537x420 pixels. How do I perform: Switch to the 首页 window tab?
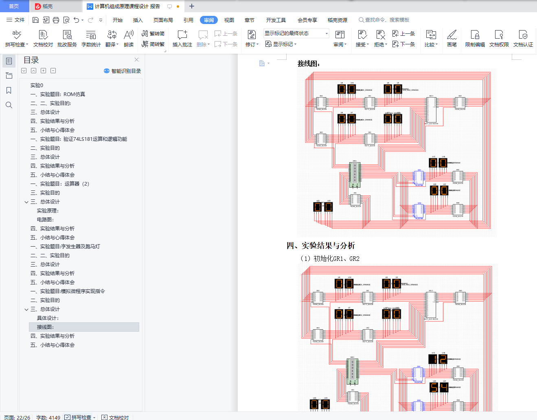click(x=14, y=6)
